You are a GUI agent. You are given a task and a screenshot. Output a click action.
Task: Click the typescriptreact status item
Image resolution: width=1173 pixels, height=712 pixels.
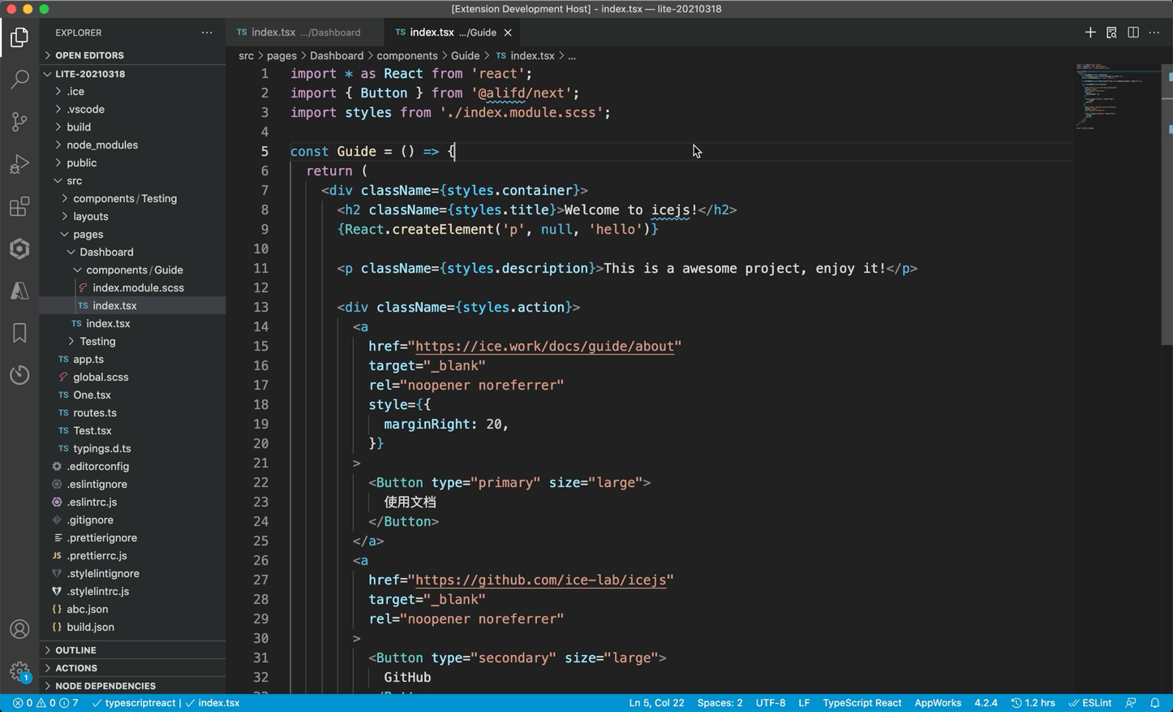pos(134,703)
